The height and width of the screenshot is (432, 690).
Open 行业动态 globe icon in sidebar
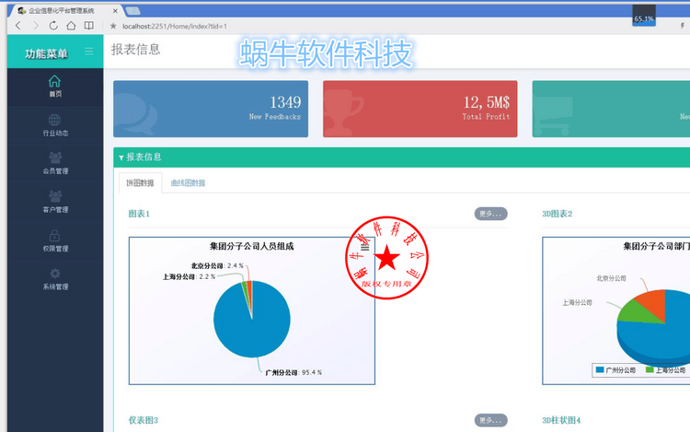pyautogui.click(x=54, y=120)
